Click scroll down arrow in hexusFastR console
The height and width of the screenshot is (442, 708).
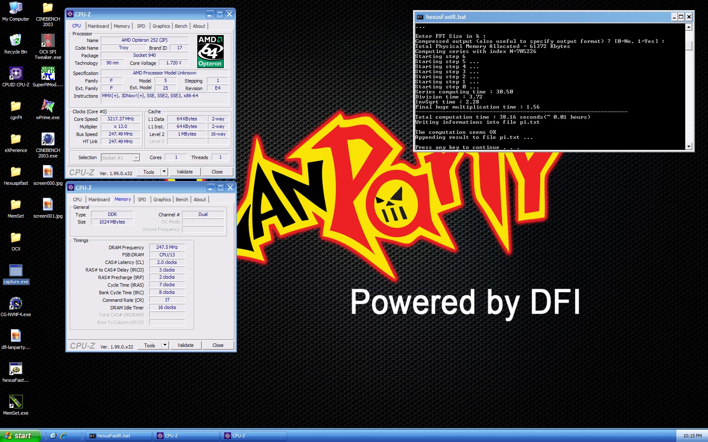coord(689,146)
